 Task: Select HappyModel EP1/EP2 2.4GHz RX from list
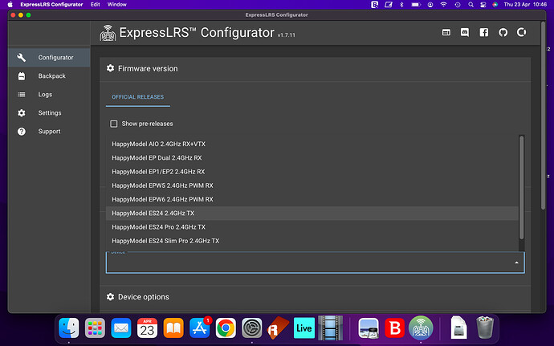click(x=158, y=172)
